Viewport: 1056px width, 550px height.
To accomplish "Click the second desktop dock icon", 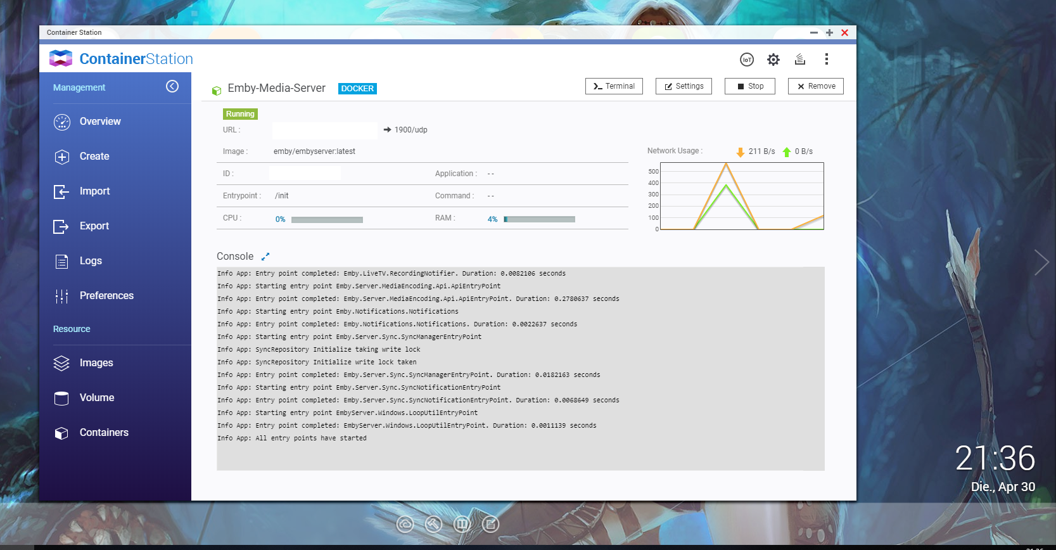I will click(x=433, y=524).
